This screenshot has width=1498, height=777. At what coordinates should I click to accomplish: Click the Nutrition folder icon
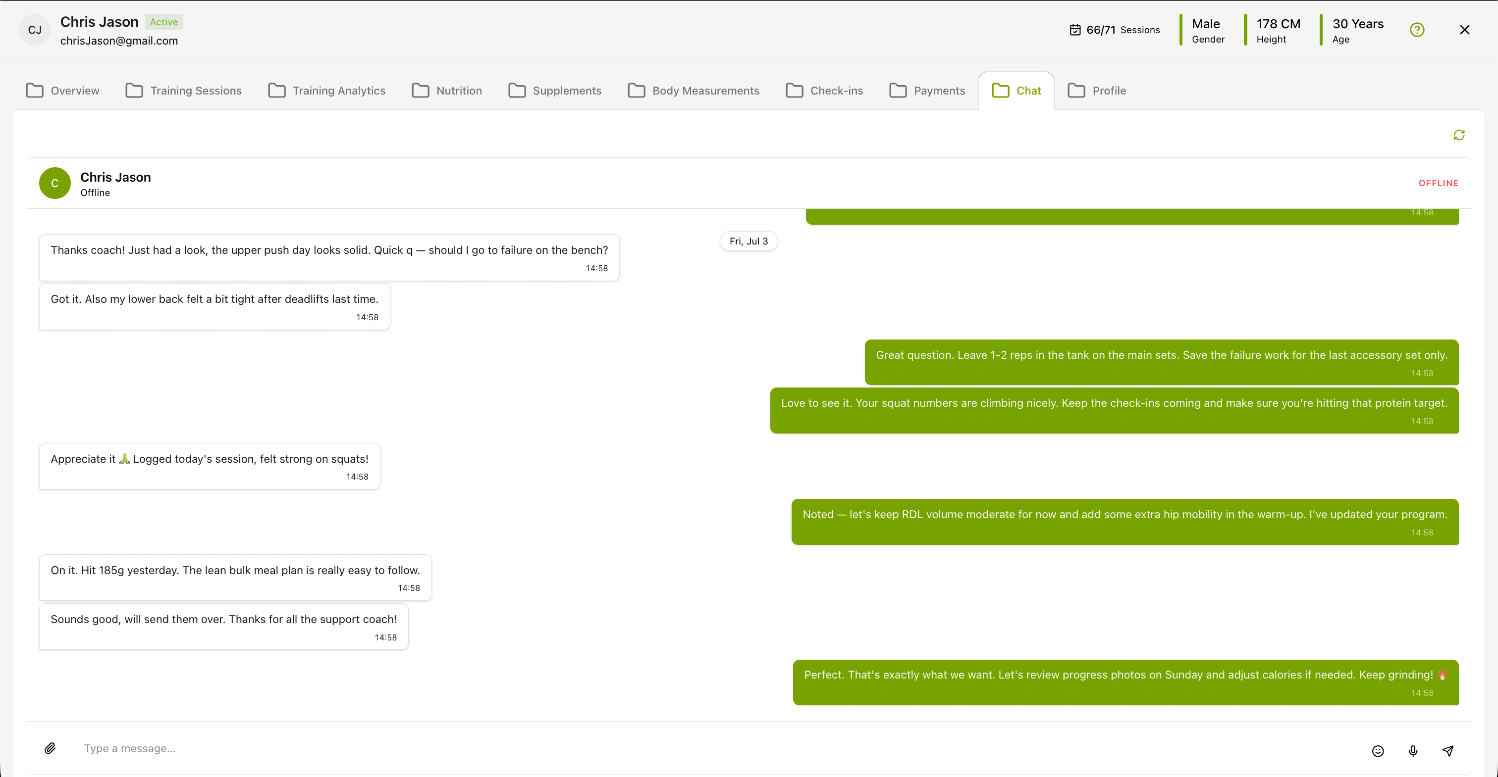click(x=421, y=91)
